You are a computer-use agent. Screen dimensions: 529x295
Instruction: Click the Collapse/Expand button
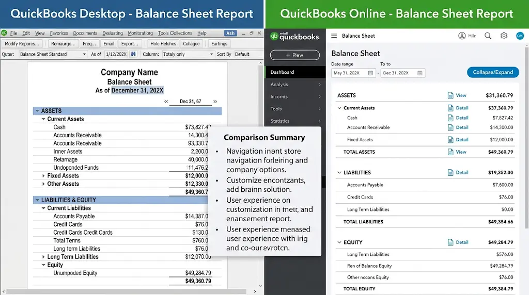(493, 72)
